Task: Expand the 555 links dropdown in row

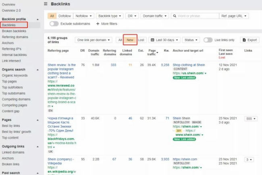Action: pos(251,119)
